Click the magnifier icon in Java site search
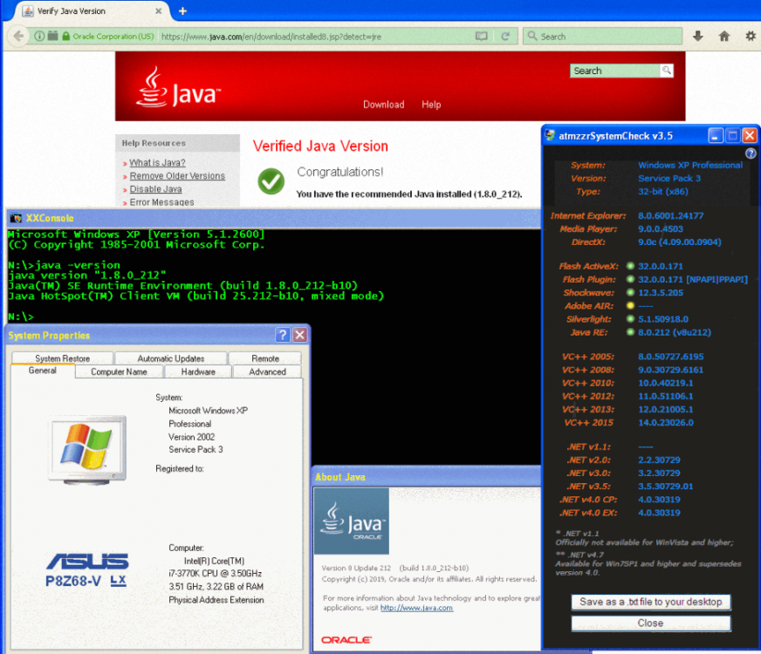Screen dimensions: 761x654 point(667,71)
